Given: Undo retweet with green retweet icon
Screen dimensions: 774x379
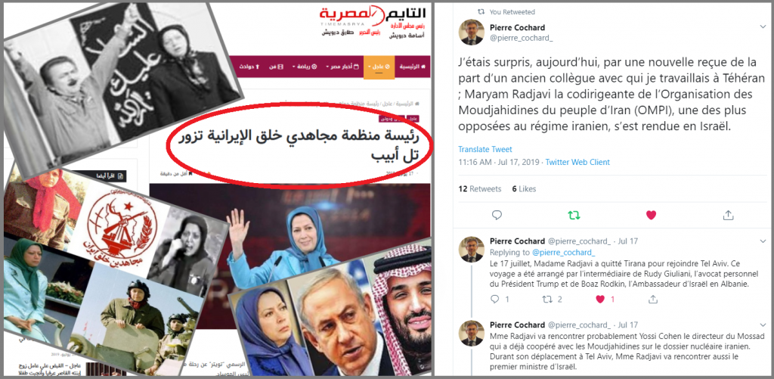Looking at the screenshot, I should pyautogui.click(x=574, y=215).
